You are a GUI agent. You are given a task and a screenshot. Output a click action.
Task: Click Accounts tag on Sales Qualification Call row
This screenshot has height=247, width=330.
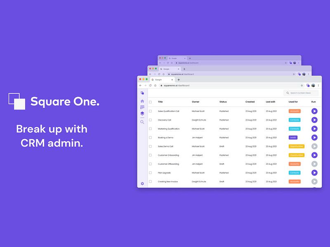pos(295,111)
